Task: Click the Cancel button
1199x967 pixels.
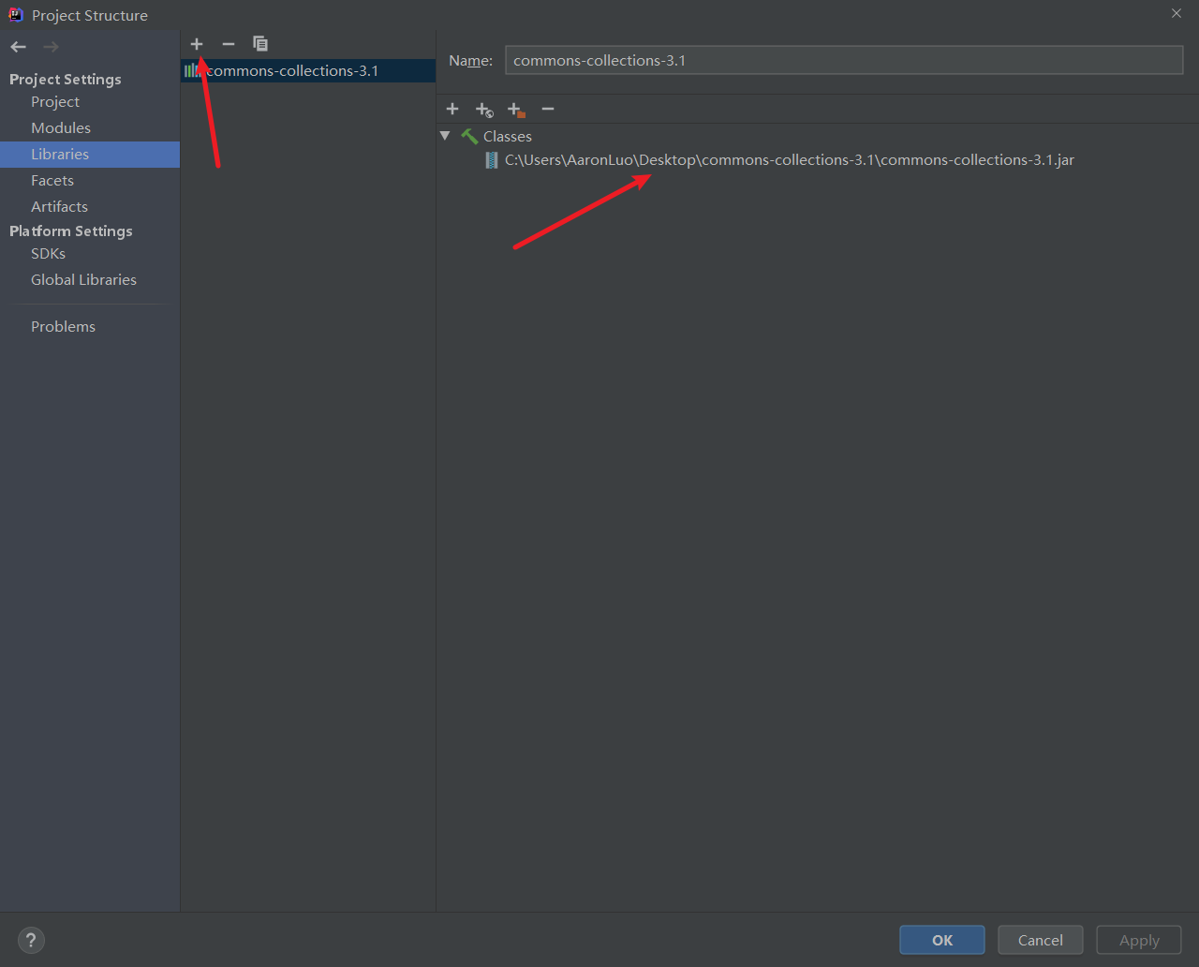Action: point(1041,940)
